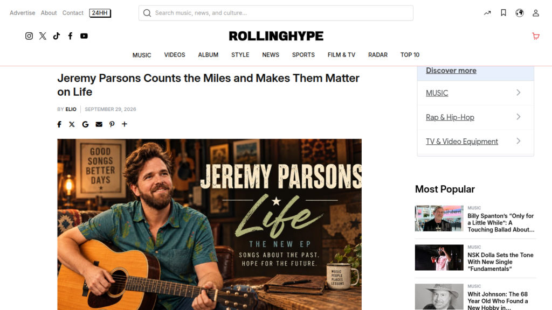Open the Rap & Hip-Hop link
552x310 pixels.
(x=450, y=117)
